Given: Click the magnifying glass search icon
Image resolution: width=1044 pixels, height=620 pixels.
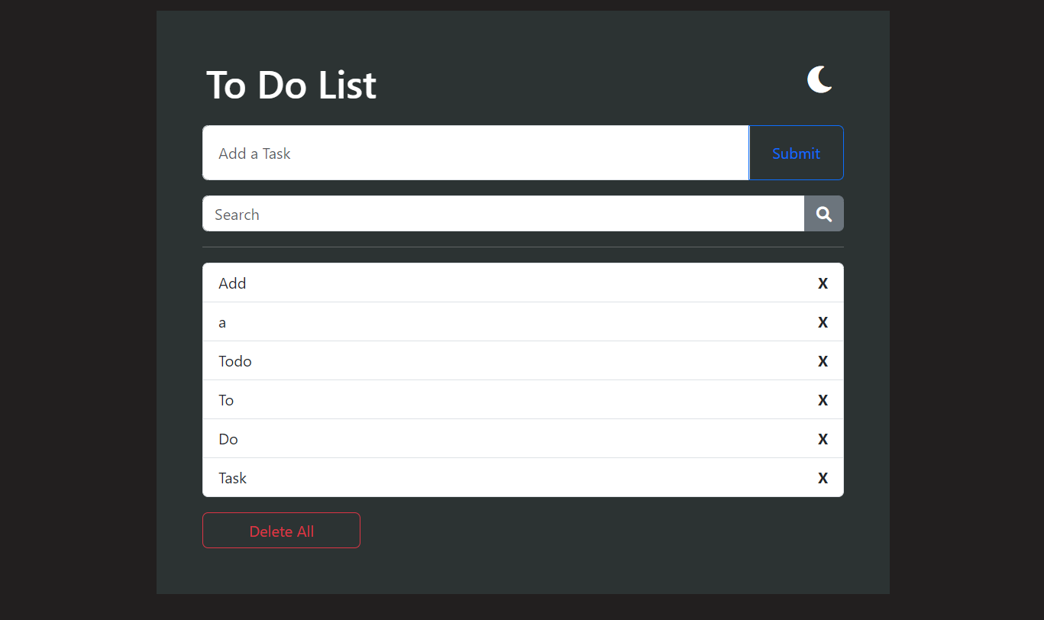Looking at the screenshot, I should pos(823,214).
